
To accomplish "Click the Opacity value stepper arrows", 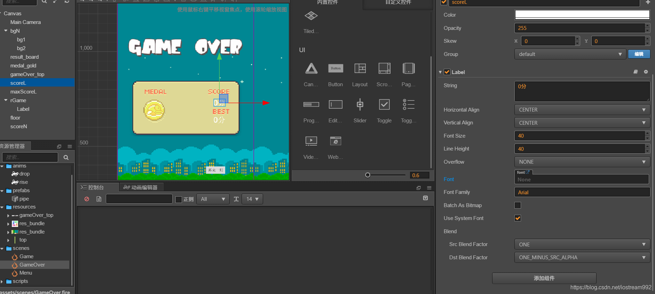I will pyautogui.click(x=647, y=28).
